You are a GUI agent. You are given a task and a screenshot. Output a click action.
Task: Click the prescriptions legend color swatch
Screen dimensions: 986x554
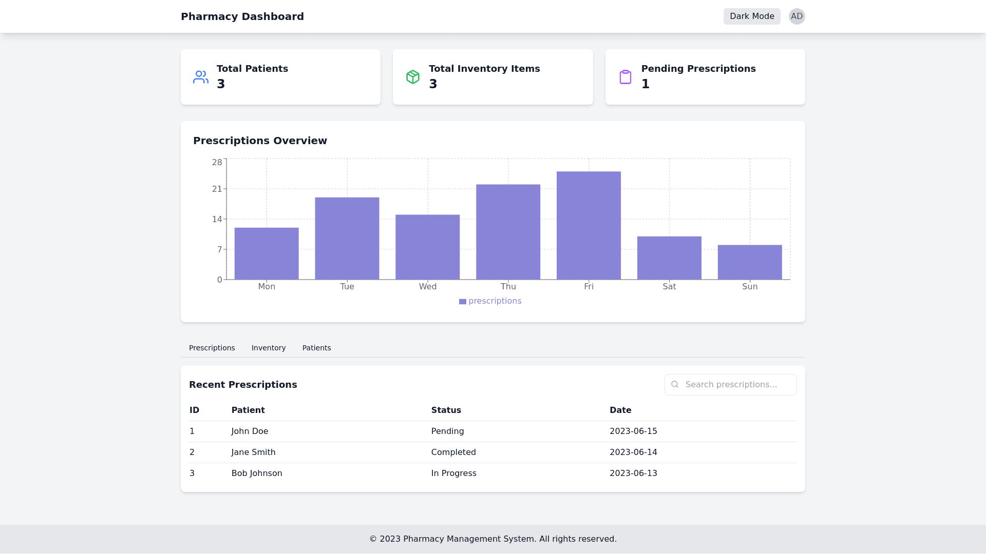(x=463, y=302)
